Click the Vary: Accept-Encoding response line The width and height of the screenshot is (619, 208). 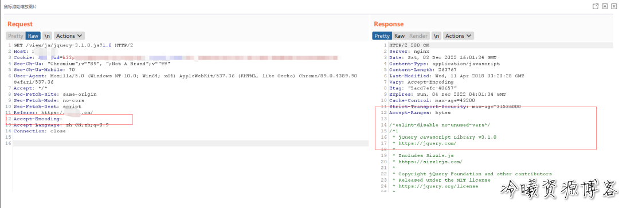point(421,82)
